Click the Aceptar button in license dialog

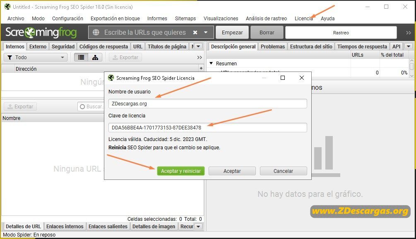pos(232,171)
